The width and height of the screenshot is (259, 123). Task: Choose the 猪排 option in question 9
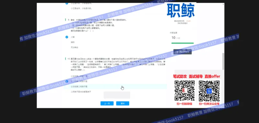[x=73, y=42]
